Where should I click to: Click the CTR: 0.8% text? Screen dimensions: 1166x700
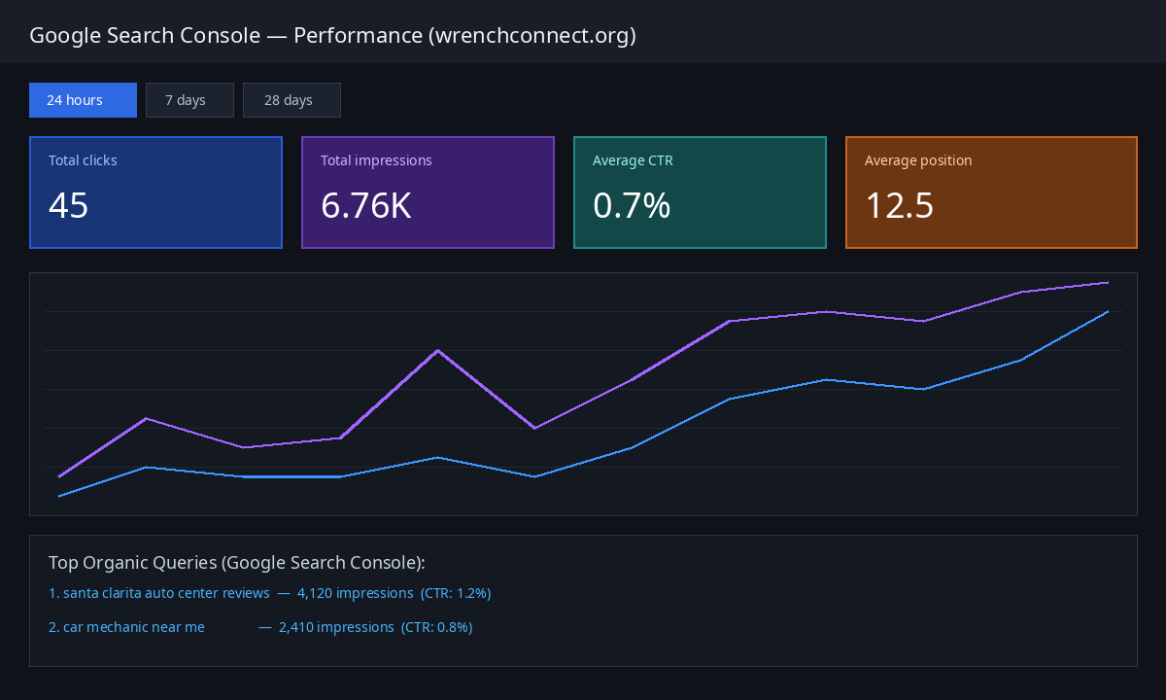click(437, 627)
